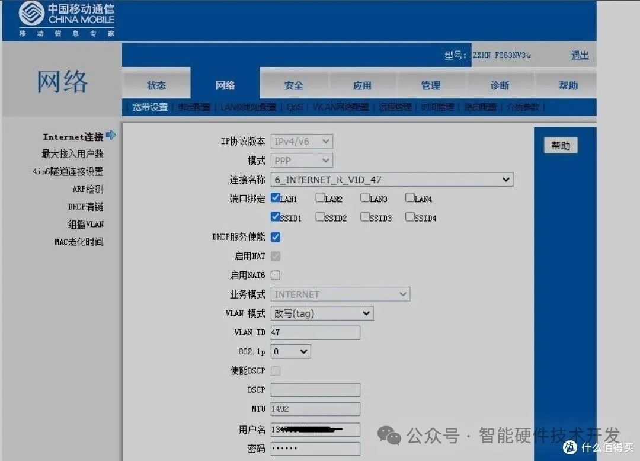Check the LAN2 port binding checkbox
The height and width of the screenshot is (461, 640).
pyautogui.click(x=320, y=198)
